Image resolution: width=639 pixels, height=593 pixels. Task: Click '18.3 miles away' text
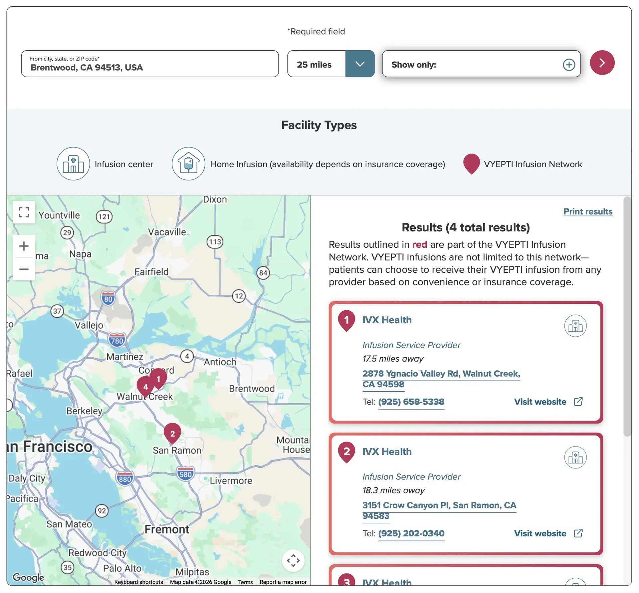coord(393,490)
